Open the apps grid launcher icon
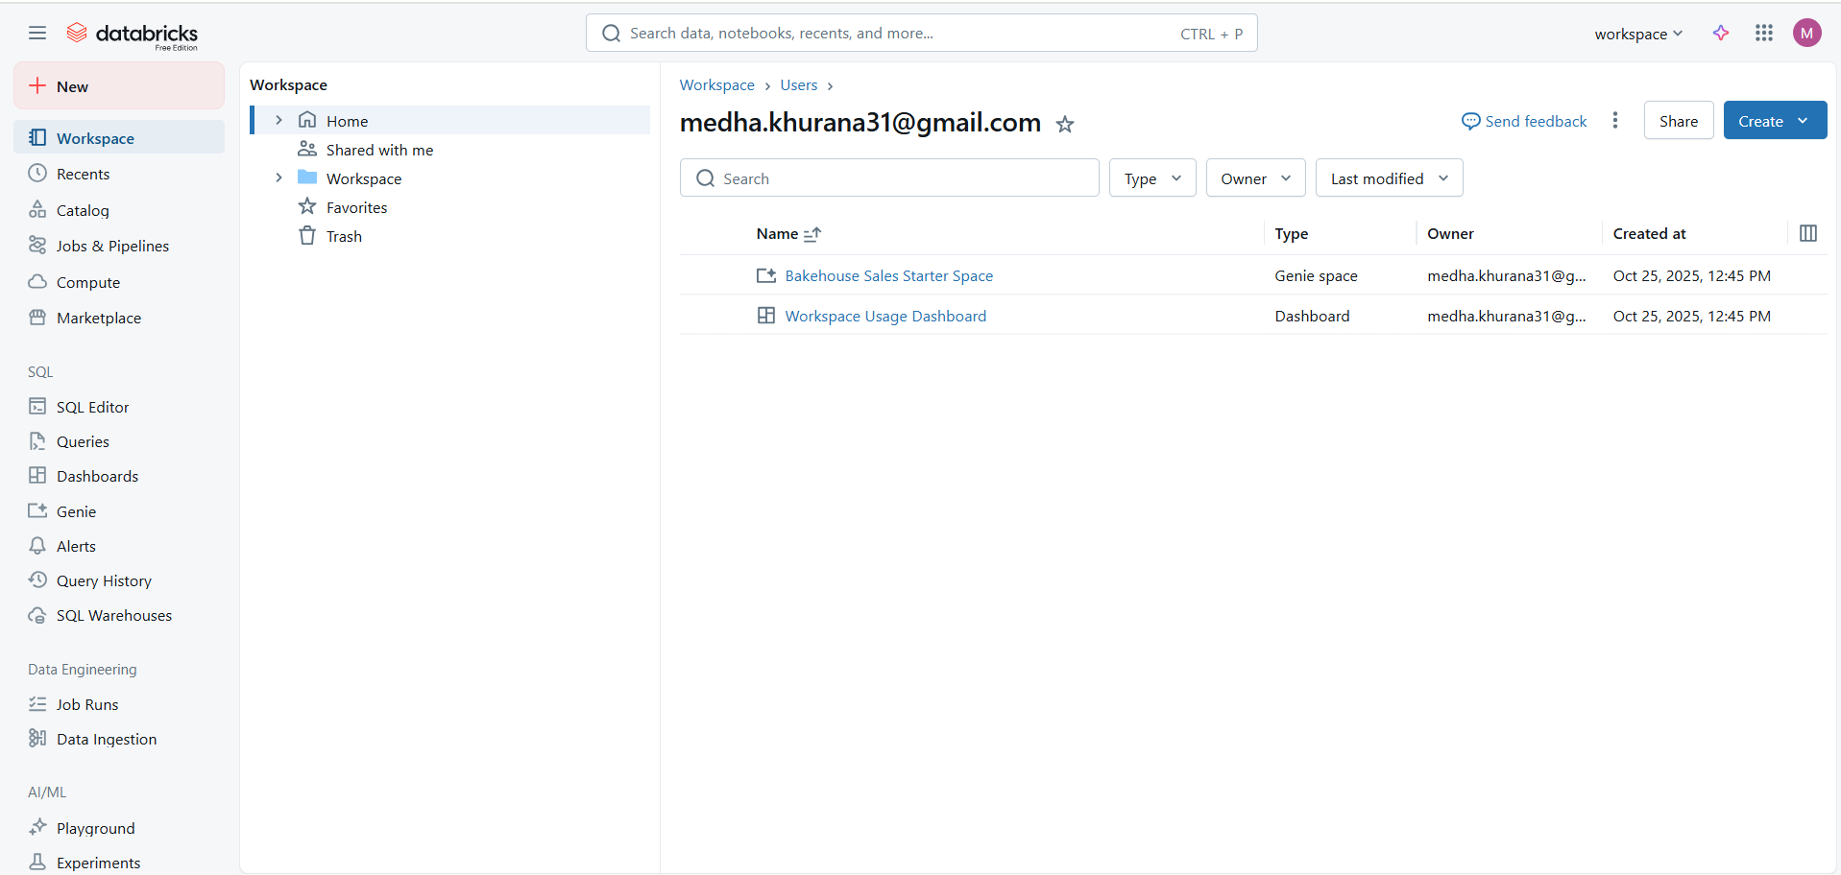The image size is (1841, 875). pos(1763,34)
